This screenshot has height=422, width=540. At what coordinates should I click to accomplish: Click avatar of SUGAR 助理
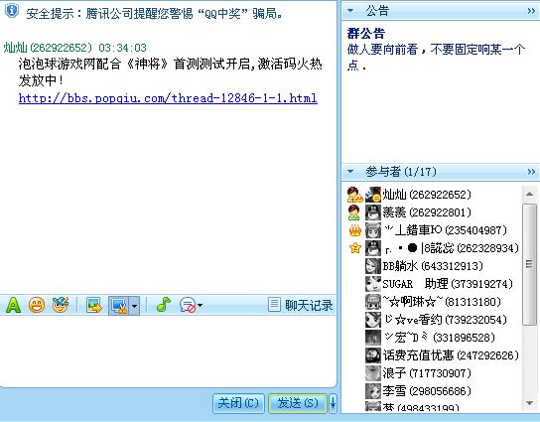[373, 284]
